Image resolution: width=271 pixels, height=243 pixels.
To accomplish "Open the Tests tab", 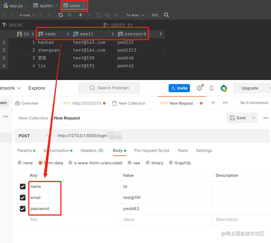I will coord(182,151).
